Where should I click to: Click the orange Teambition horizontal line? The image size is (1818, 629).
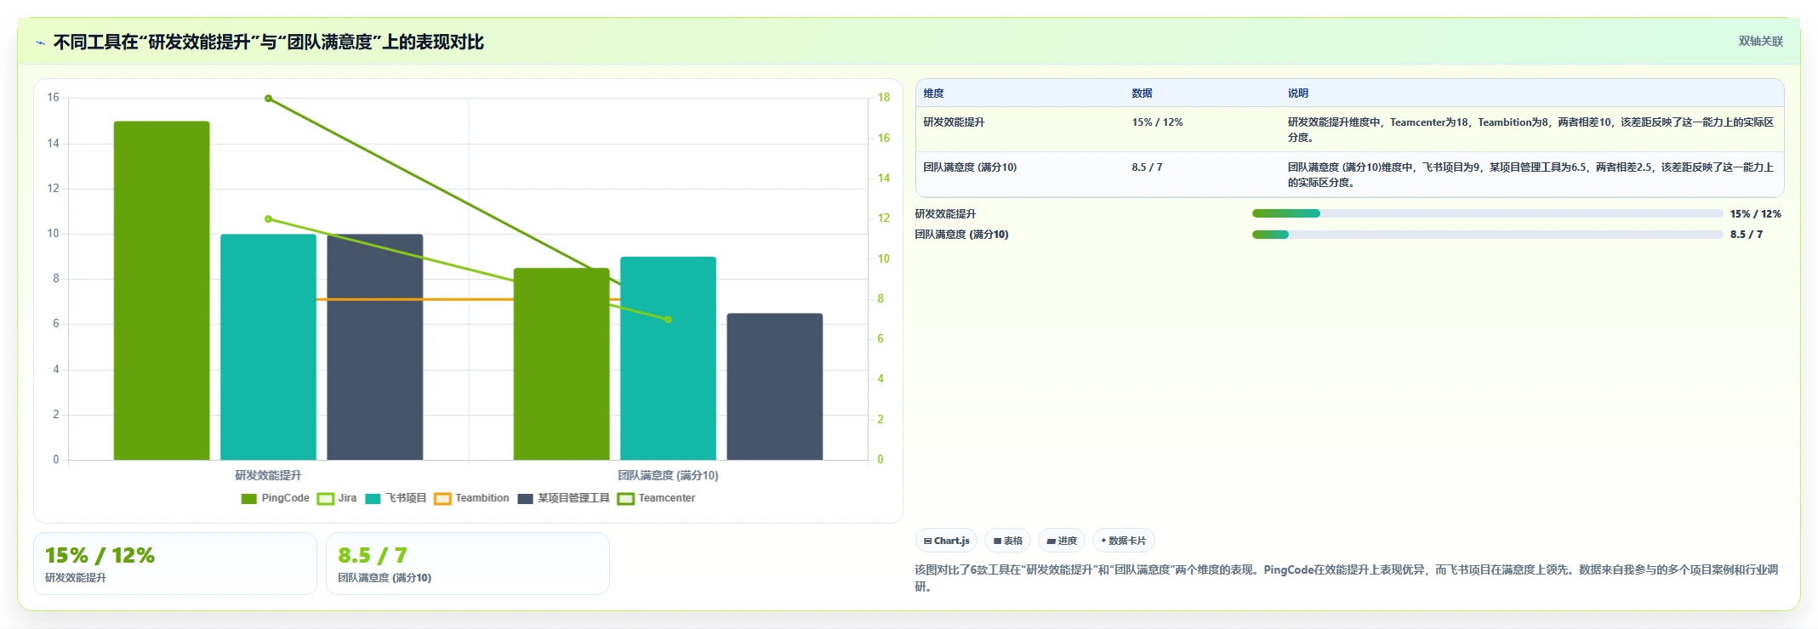[x=468, y=299]
